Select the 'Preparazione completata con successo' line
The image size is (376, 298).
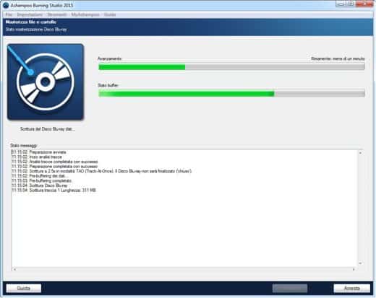54,167
